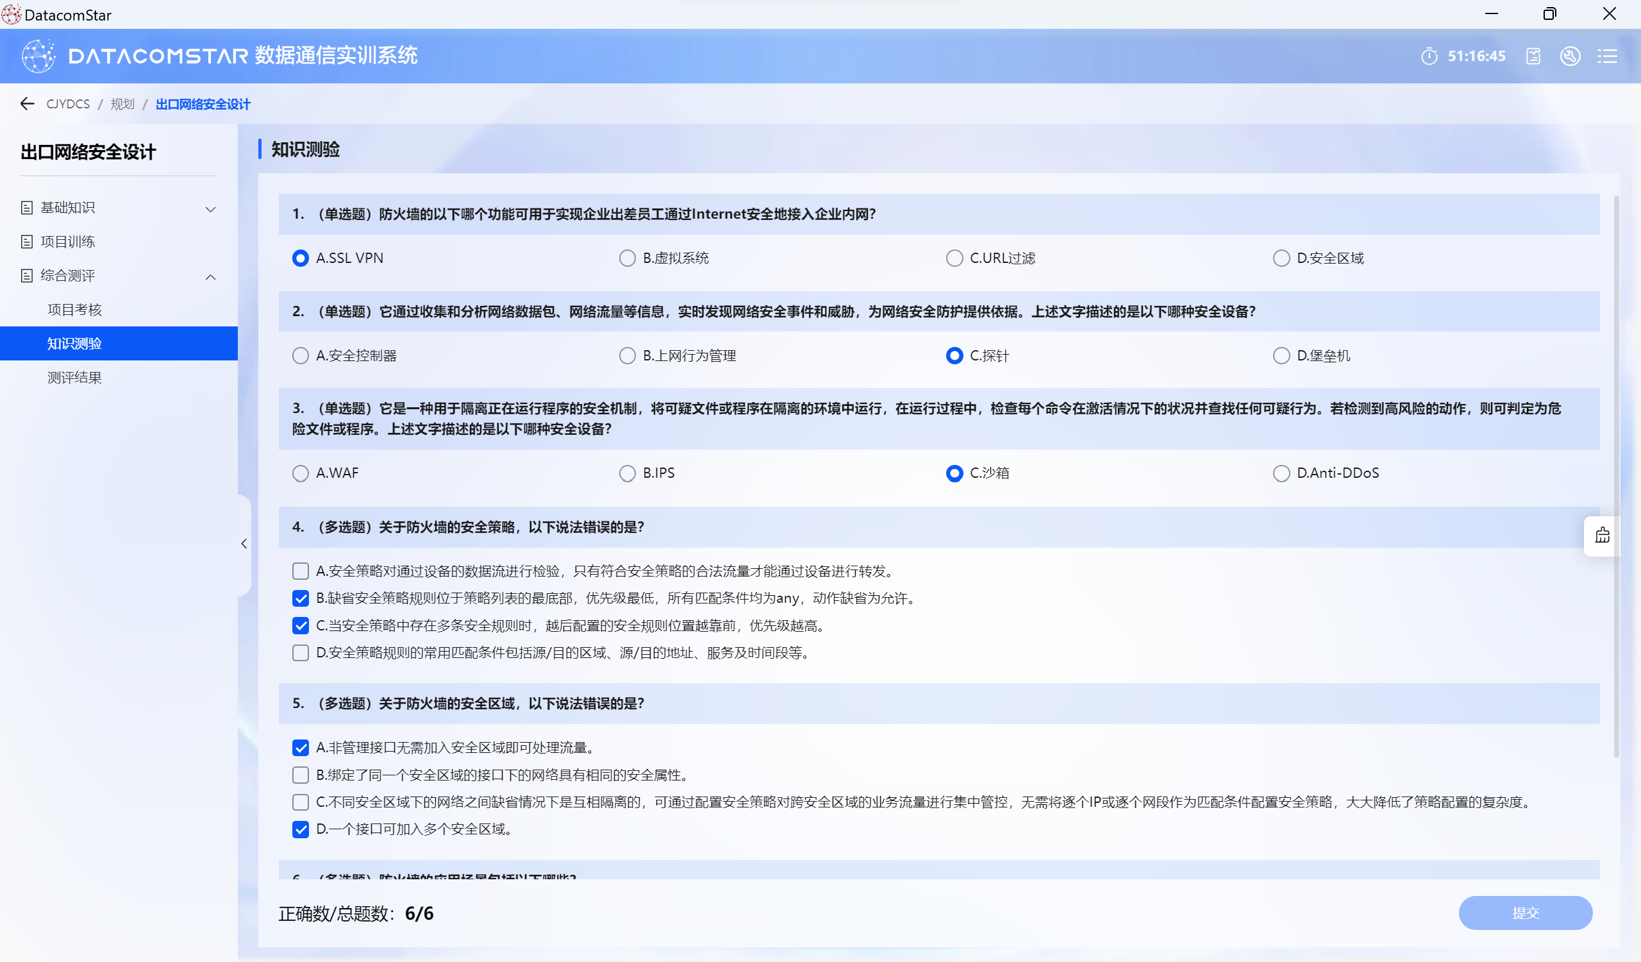The height and width of the screenshot is (962, 1641).
Task: Collapse the sidebar with the left arrow handle
Action: pos(244,543)
